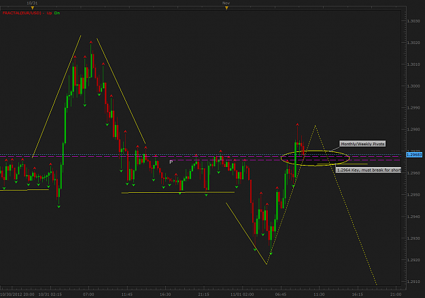The width and height of the screenshot is (425, 298).
Task: Select the '1.2964 Key, must break for short' note
Action: pos(369,170)
